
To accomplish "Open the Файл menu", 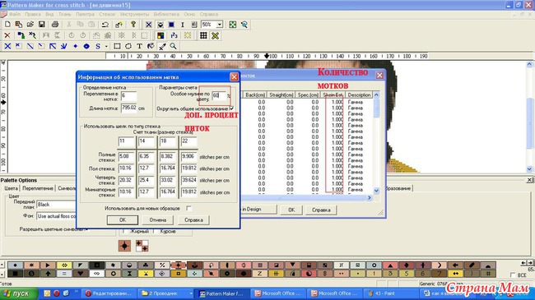I will pos(15,14).
